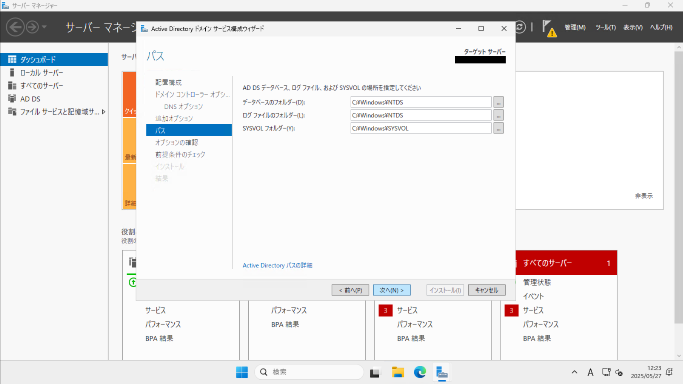
Task: Click the ログ ファイルのフォルダー path field
Action: [421, 115]
